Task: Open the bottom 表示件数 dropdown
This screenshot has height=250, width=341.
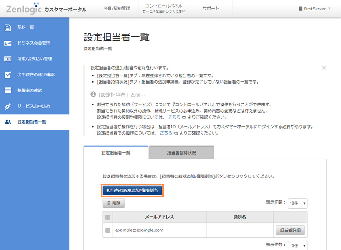Action: click(298, 245)
